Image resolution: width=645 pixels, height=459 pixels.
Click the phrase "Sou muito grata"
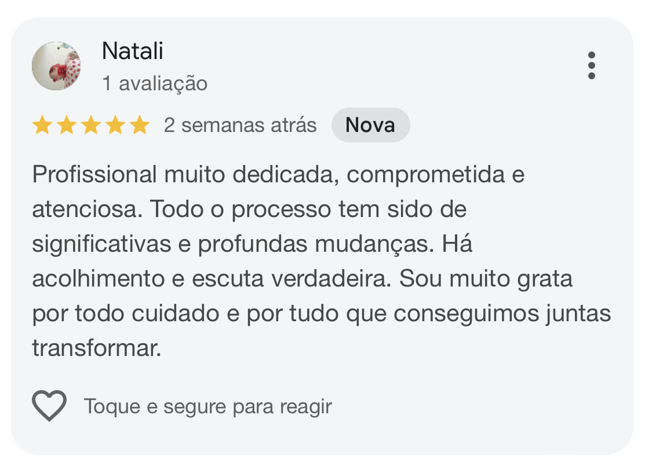(486, 280)
